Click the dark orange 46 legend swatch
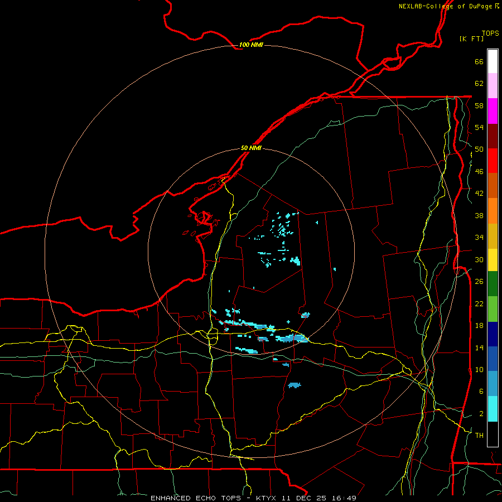 pyautogui.click(x=493, y=186)
